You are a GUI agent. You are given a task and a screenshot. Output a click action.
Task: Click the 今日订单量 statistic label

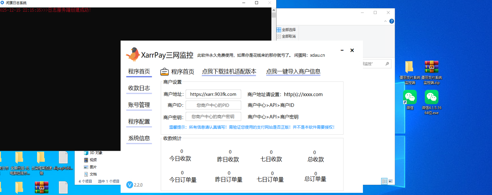point(183,180)
